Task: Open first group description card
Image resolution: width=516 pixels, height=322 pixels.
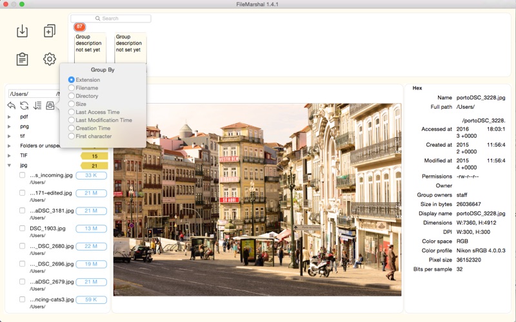Action: pyautogui.click(x=90, y=48)
